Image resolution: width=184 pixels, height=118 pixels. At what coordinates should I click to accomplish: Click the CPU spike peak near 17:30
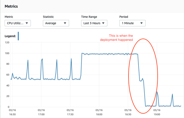tap(71, 59)
